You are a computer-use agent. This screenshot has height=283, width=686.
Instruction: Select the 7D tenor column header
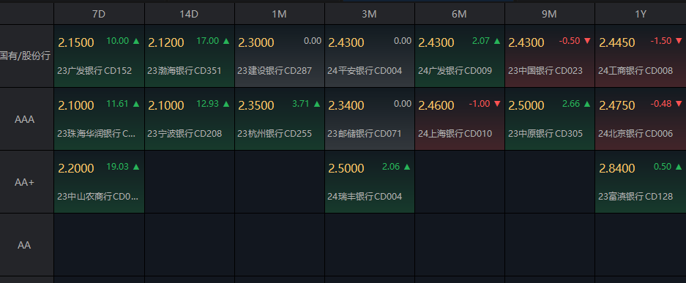coord(100,14)
